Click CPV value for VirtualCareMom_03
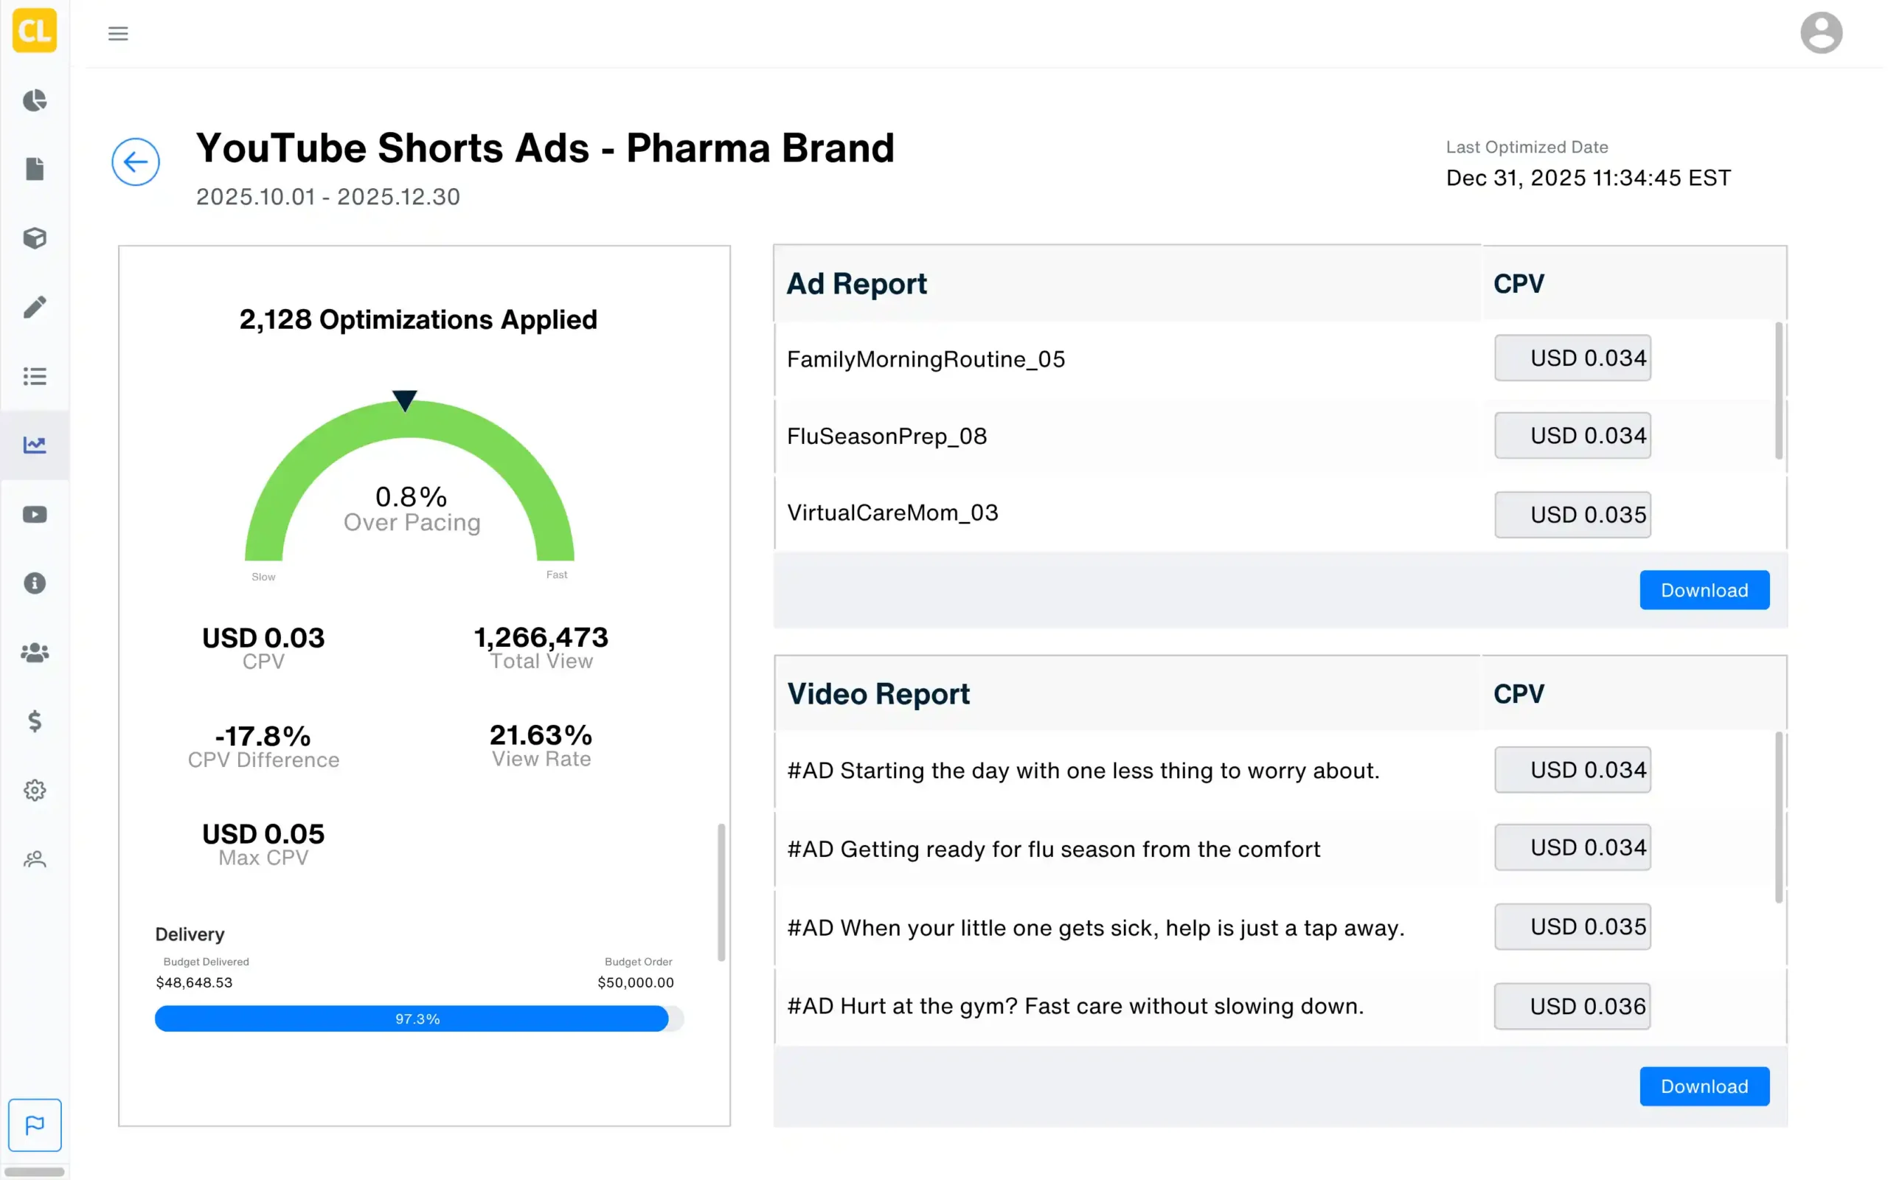Screen dimensions: 1888x1180 1572,515
